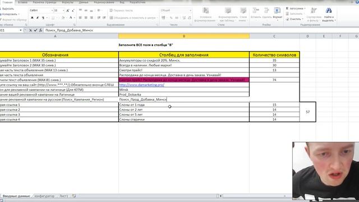This screenshot has width=359, height=202.
Task: Switch to the Данные ribbon tab
Action: coord(84,2)
